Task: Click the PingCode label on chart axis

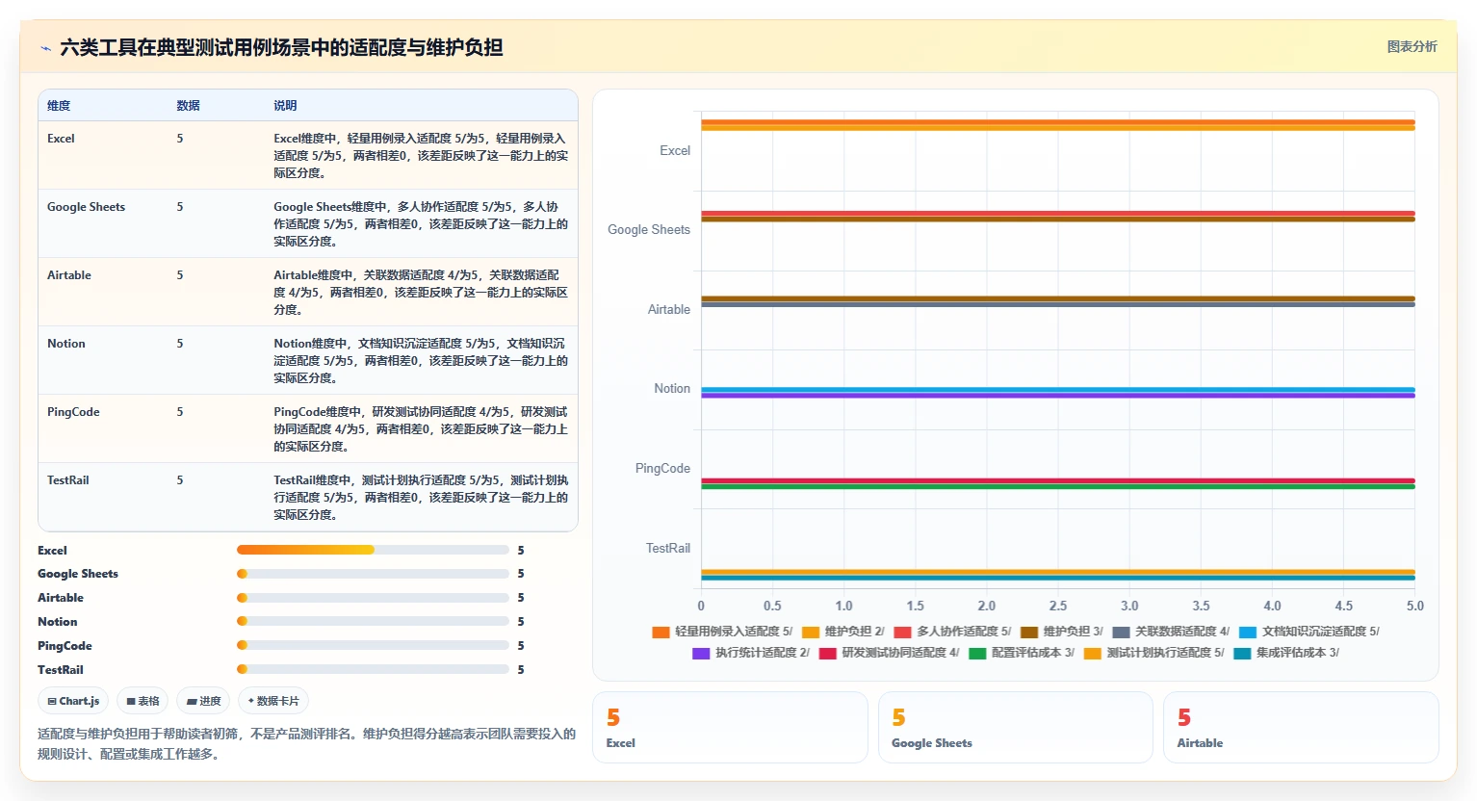Action: (662, 469)
